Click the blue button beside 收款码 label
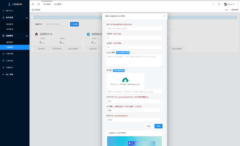The width and height of the screenshot is (240, 146). tap(119, 71)
